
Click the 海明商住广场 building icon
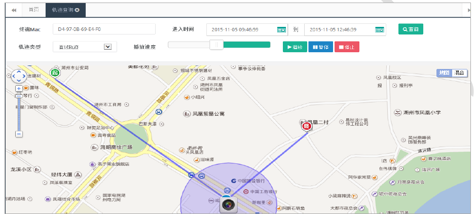click(95, 147)
